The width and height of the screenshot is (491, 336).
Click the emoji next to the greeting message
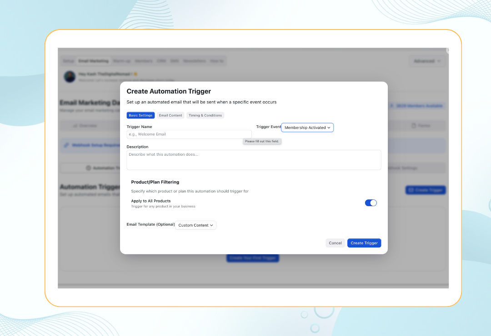pos(136,73)
